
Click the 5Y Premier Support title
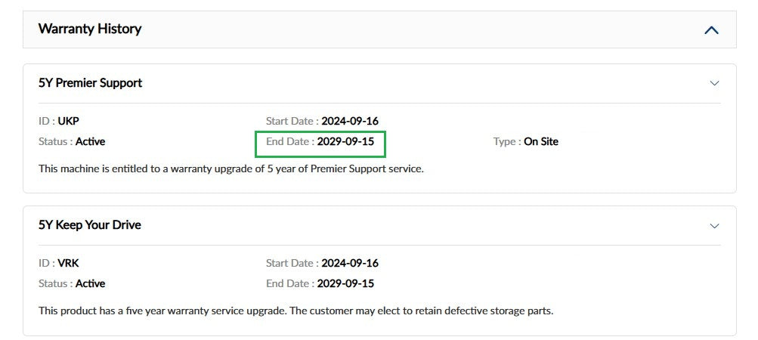point(91,82)
